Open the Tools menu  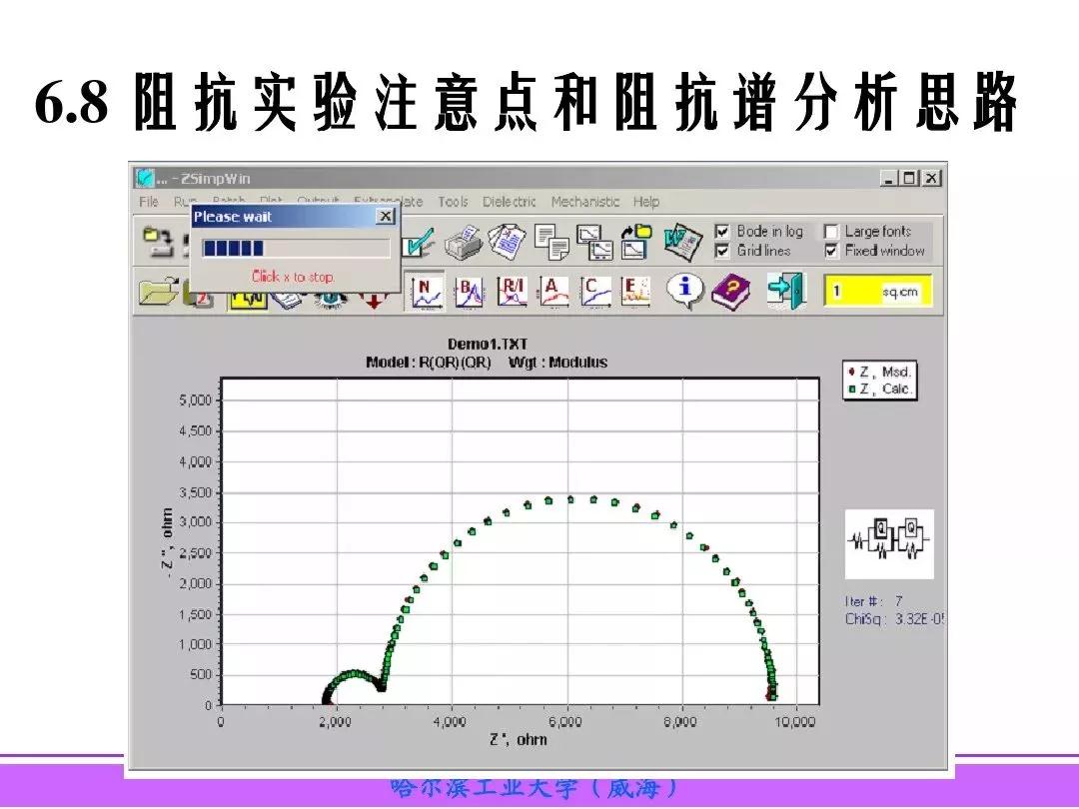coord(452,202)
